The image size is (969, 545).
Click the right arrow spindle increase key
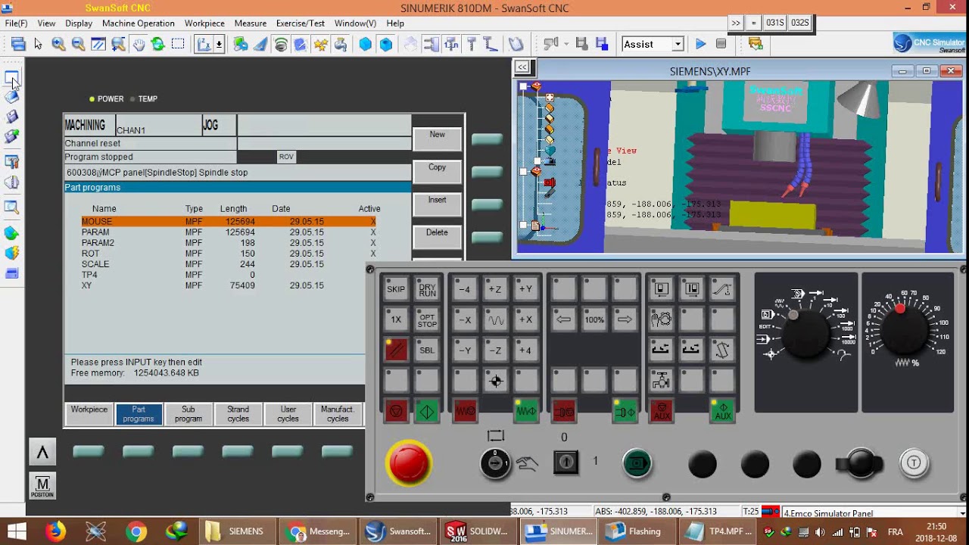[625, 320]
